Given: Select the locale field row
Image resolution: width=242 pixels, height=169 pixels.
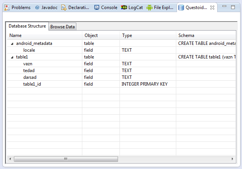Looking at the screenshot, I should tap(121, 50).
